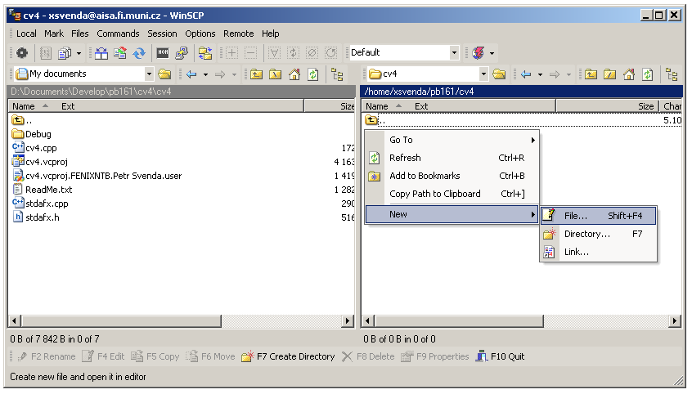The width and height of the screenshot is (692, 394).
Task: Click the transfer queue list icon
Action: point(46,53)
